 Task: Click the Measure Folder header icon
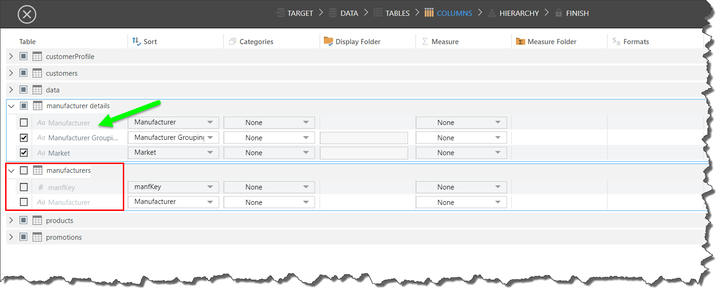click(x=521, y=42)
